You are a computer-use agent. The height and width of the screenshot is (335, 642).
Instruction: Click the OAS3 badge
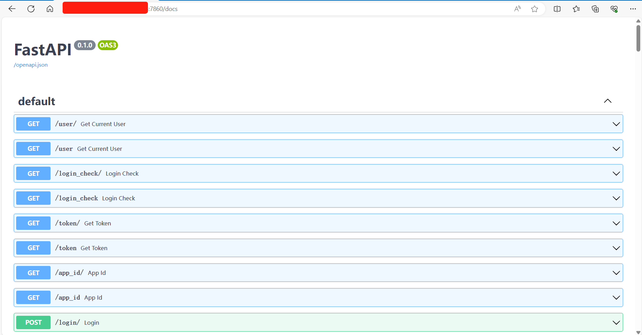(108, 45)
